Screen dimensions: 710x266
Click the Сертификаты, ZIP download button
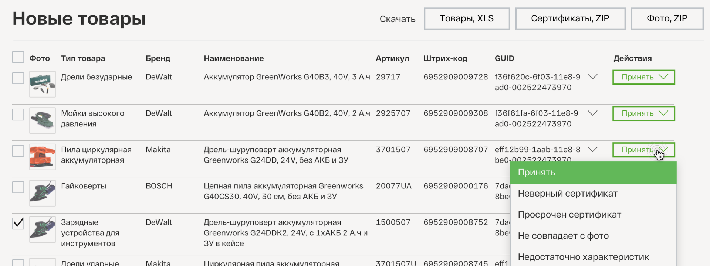570,18
